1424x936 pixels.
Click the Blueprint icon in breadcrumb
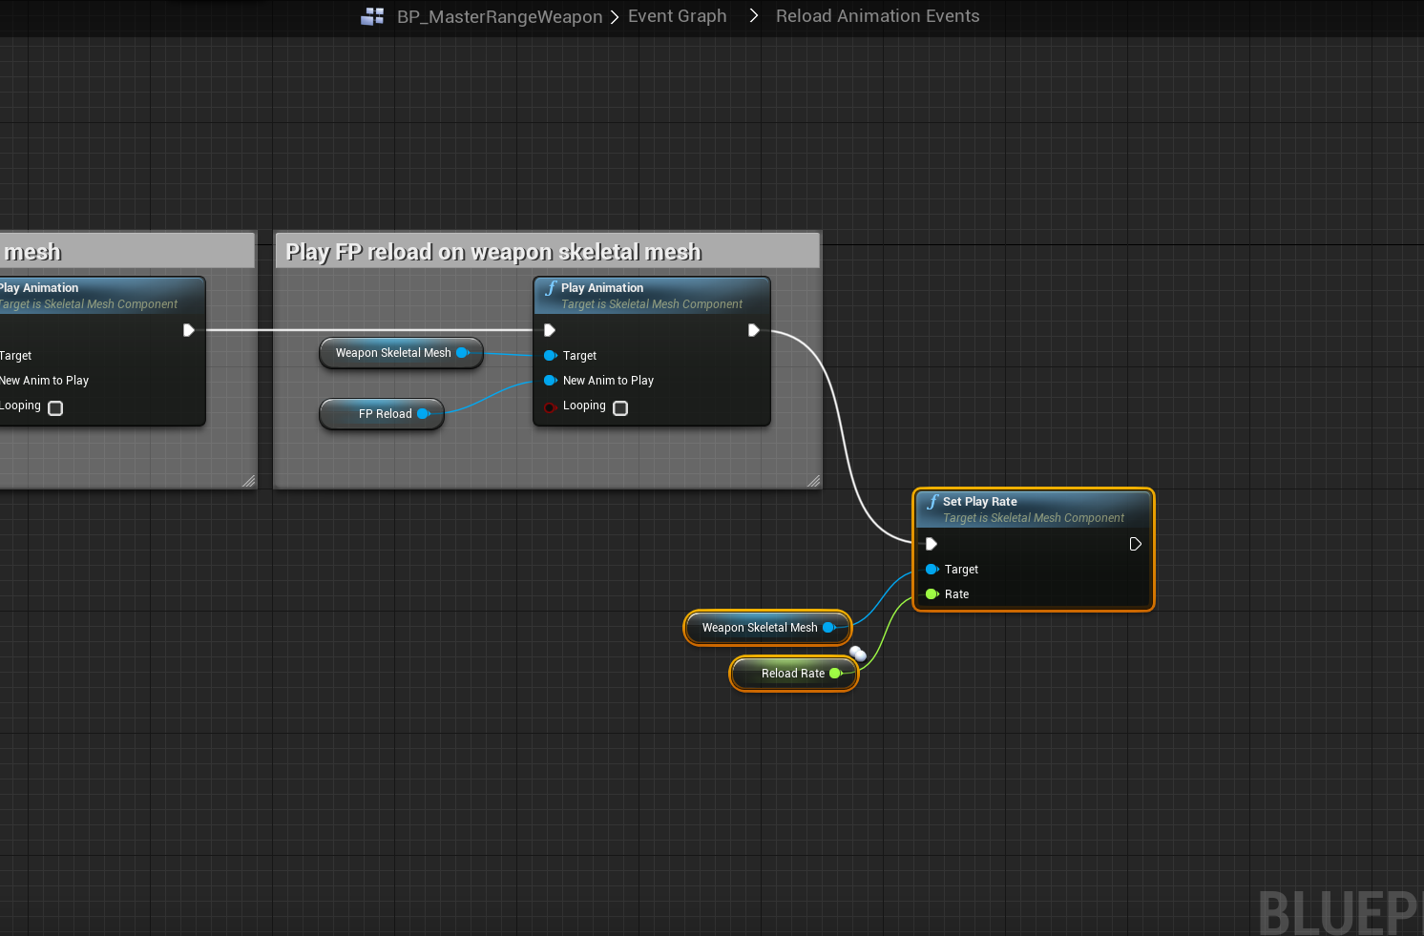(372, 16)
